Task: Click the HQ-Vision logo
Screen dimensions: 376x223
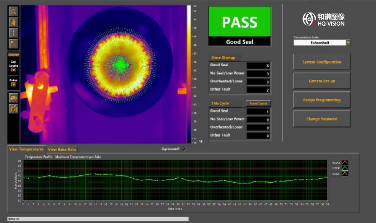Action: click(323, 19)
